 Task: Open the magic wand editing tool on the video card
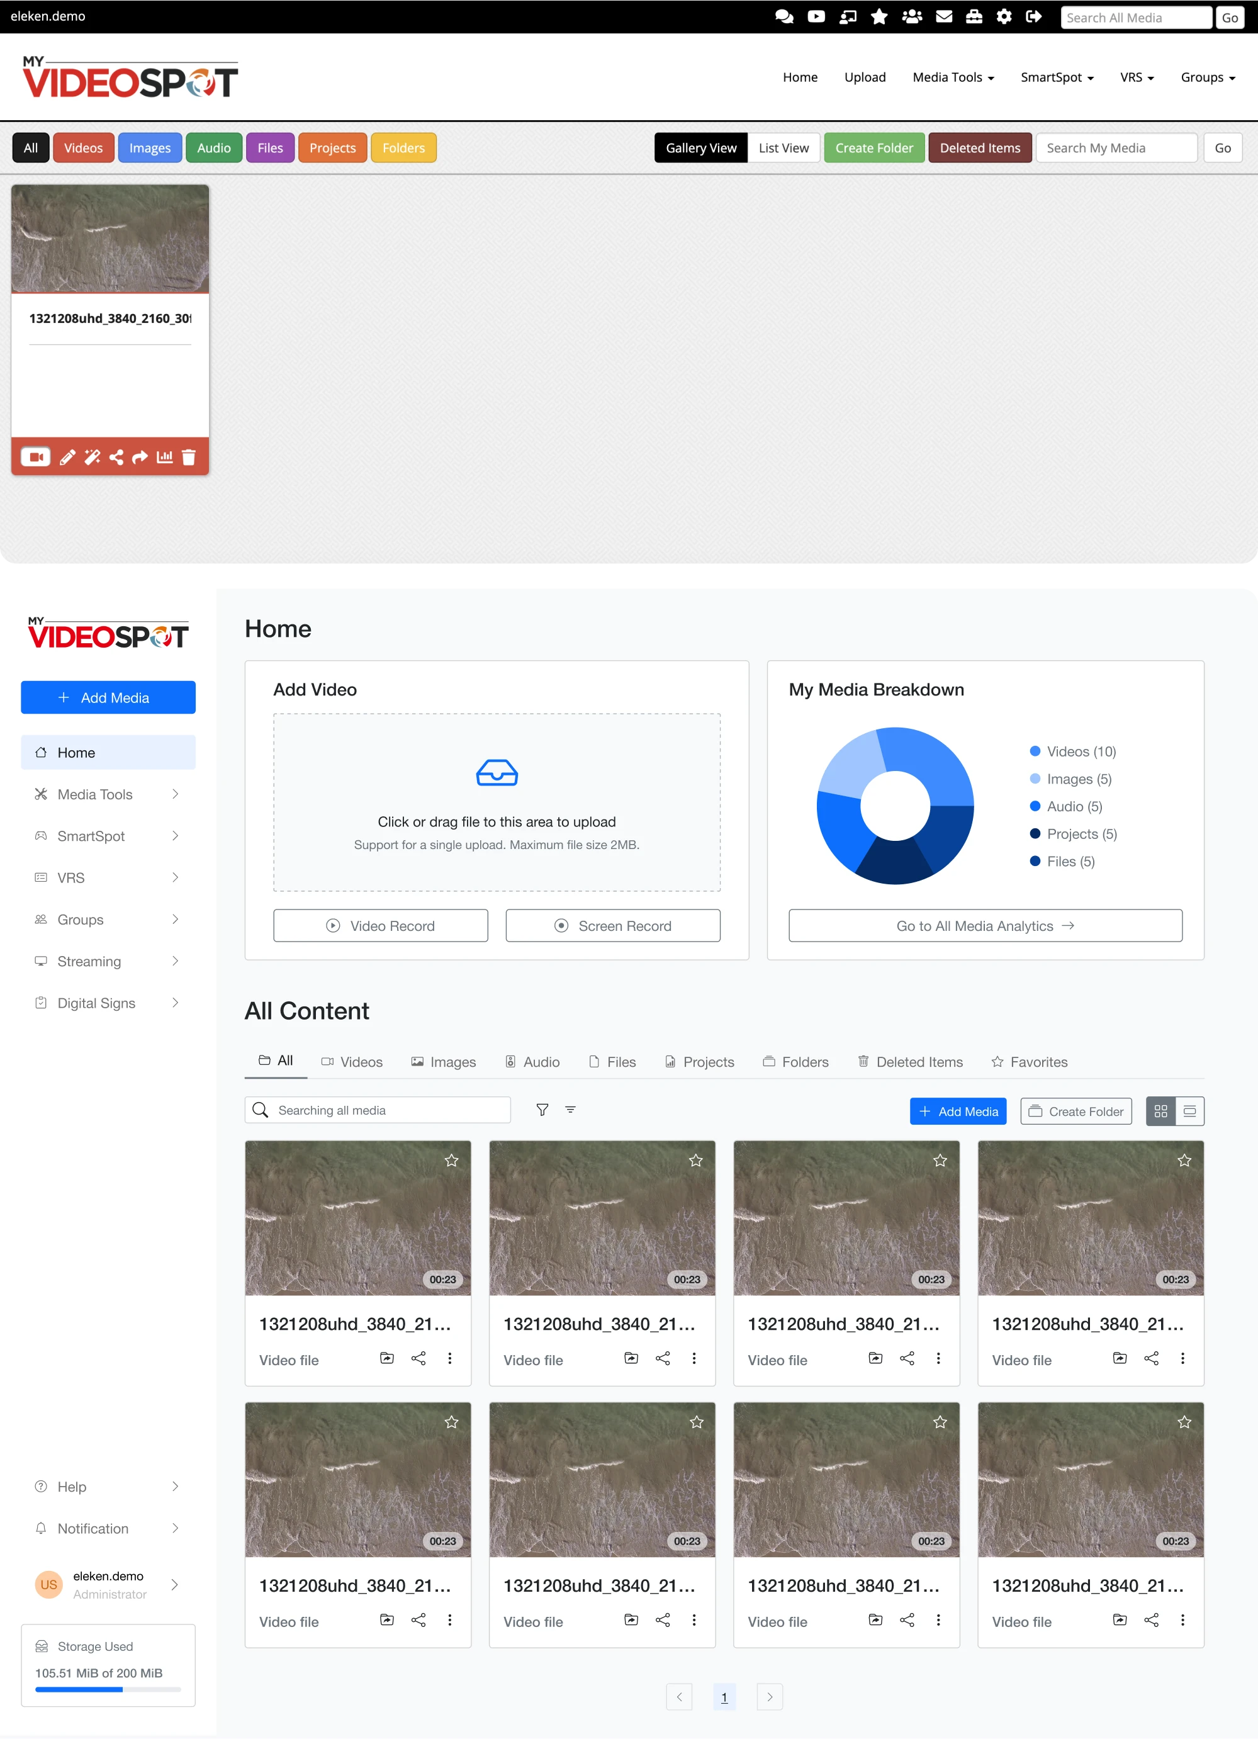[91, 457]
